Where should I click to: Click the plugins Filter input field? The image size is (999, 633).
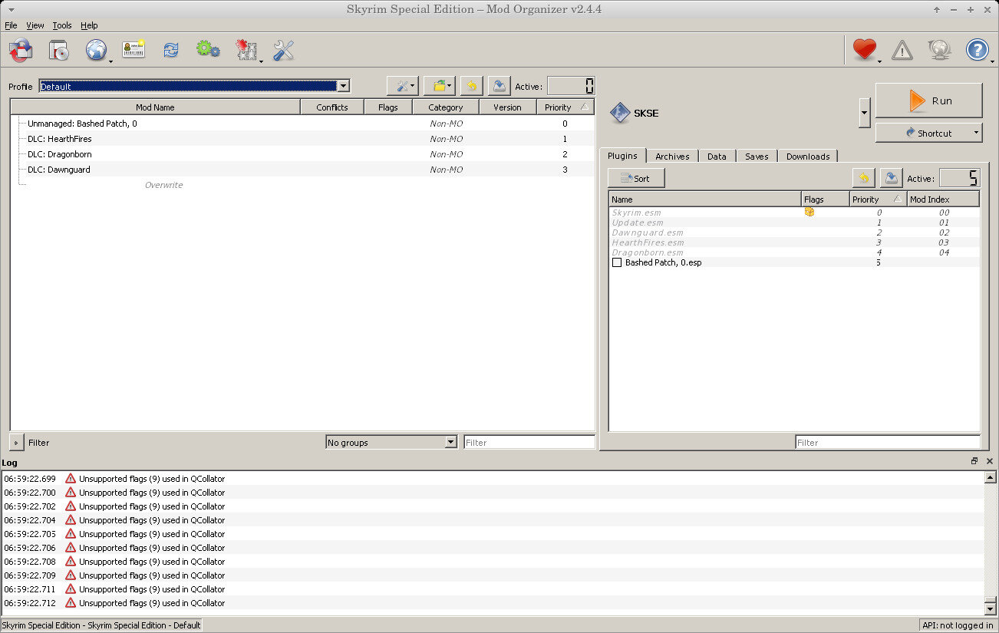(x=888, y=443)
